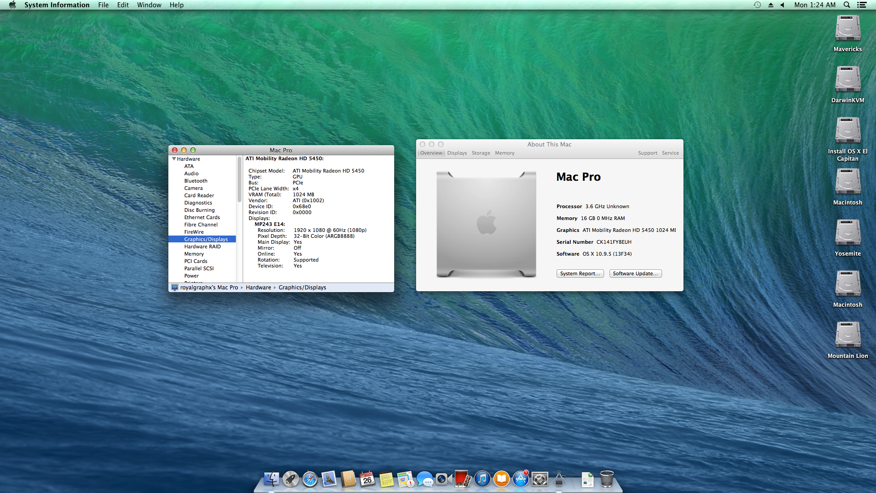Screen dimensions: 876x493
Task: Click the Time Machine menu bar icon
Action: 757,5
